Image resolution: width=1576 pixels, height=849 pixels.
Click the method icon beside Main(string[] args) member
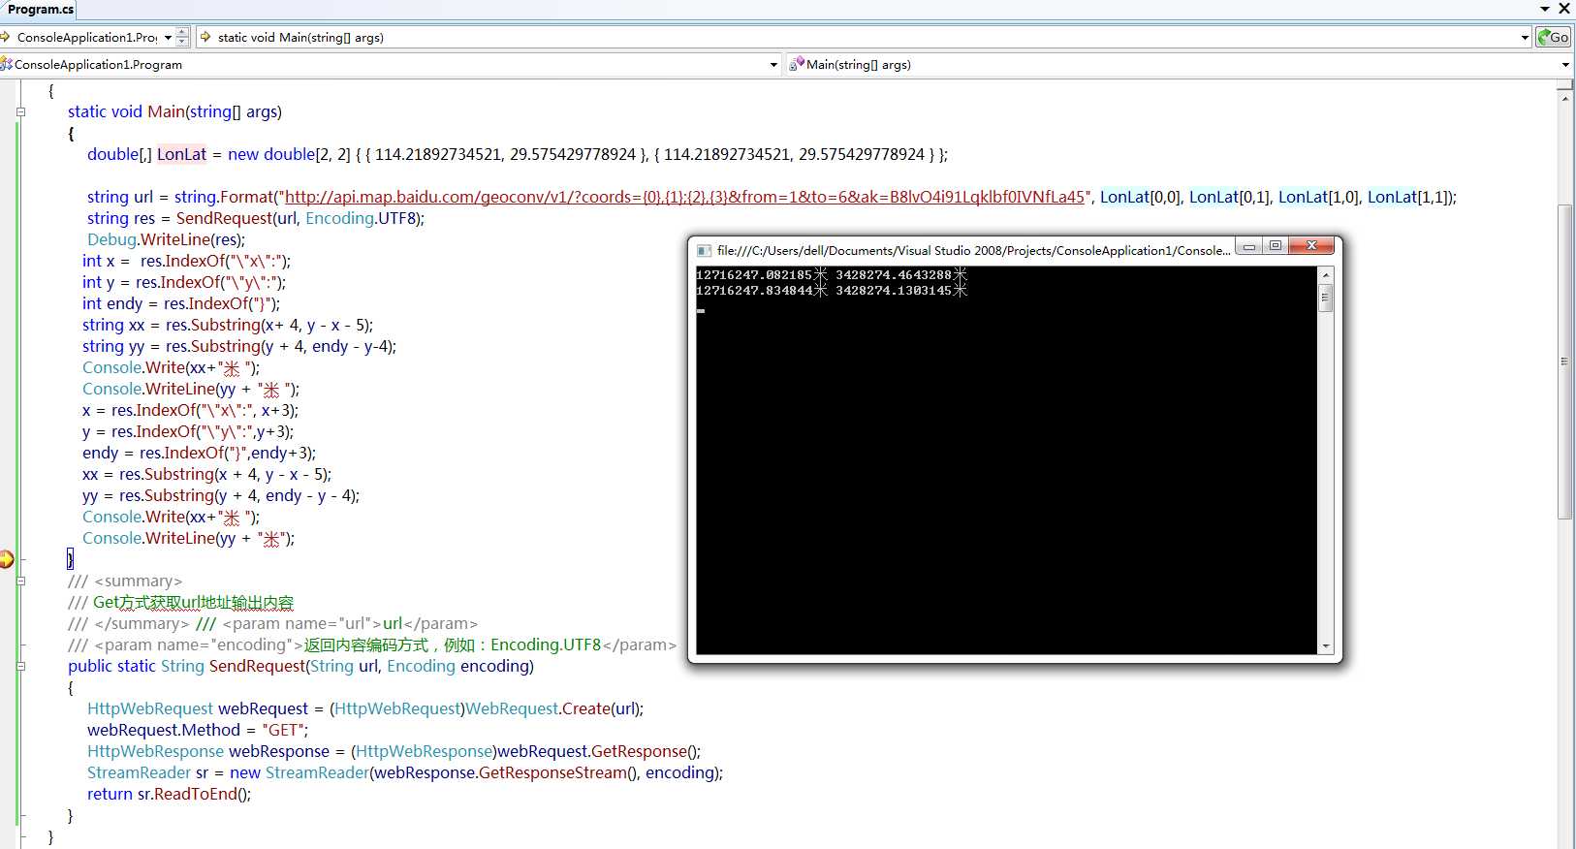tap(797, 64)
